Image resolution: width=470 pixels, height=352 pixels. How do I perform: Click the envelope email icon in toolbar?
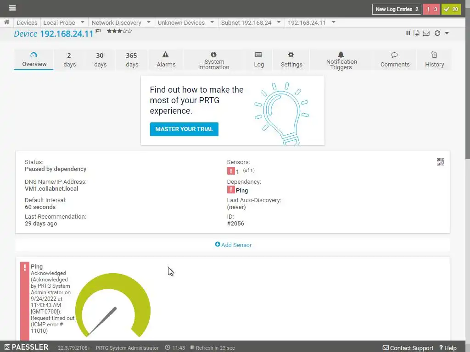pyautogui.click(x=426, y=33)
